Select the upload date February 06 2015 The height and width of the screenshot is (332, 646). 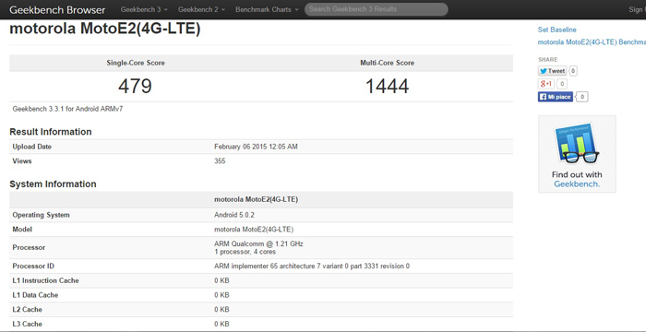tap(256, 147)
